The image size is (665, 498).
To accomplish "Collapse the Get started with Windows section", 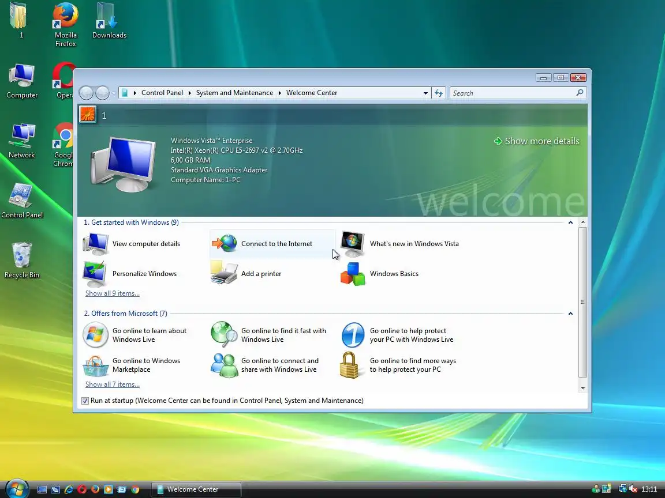I will 570,222.
